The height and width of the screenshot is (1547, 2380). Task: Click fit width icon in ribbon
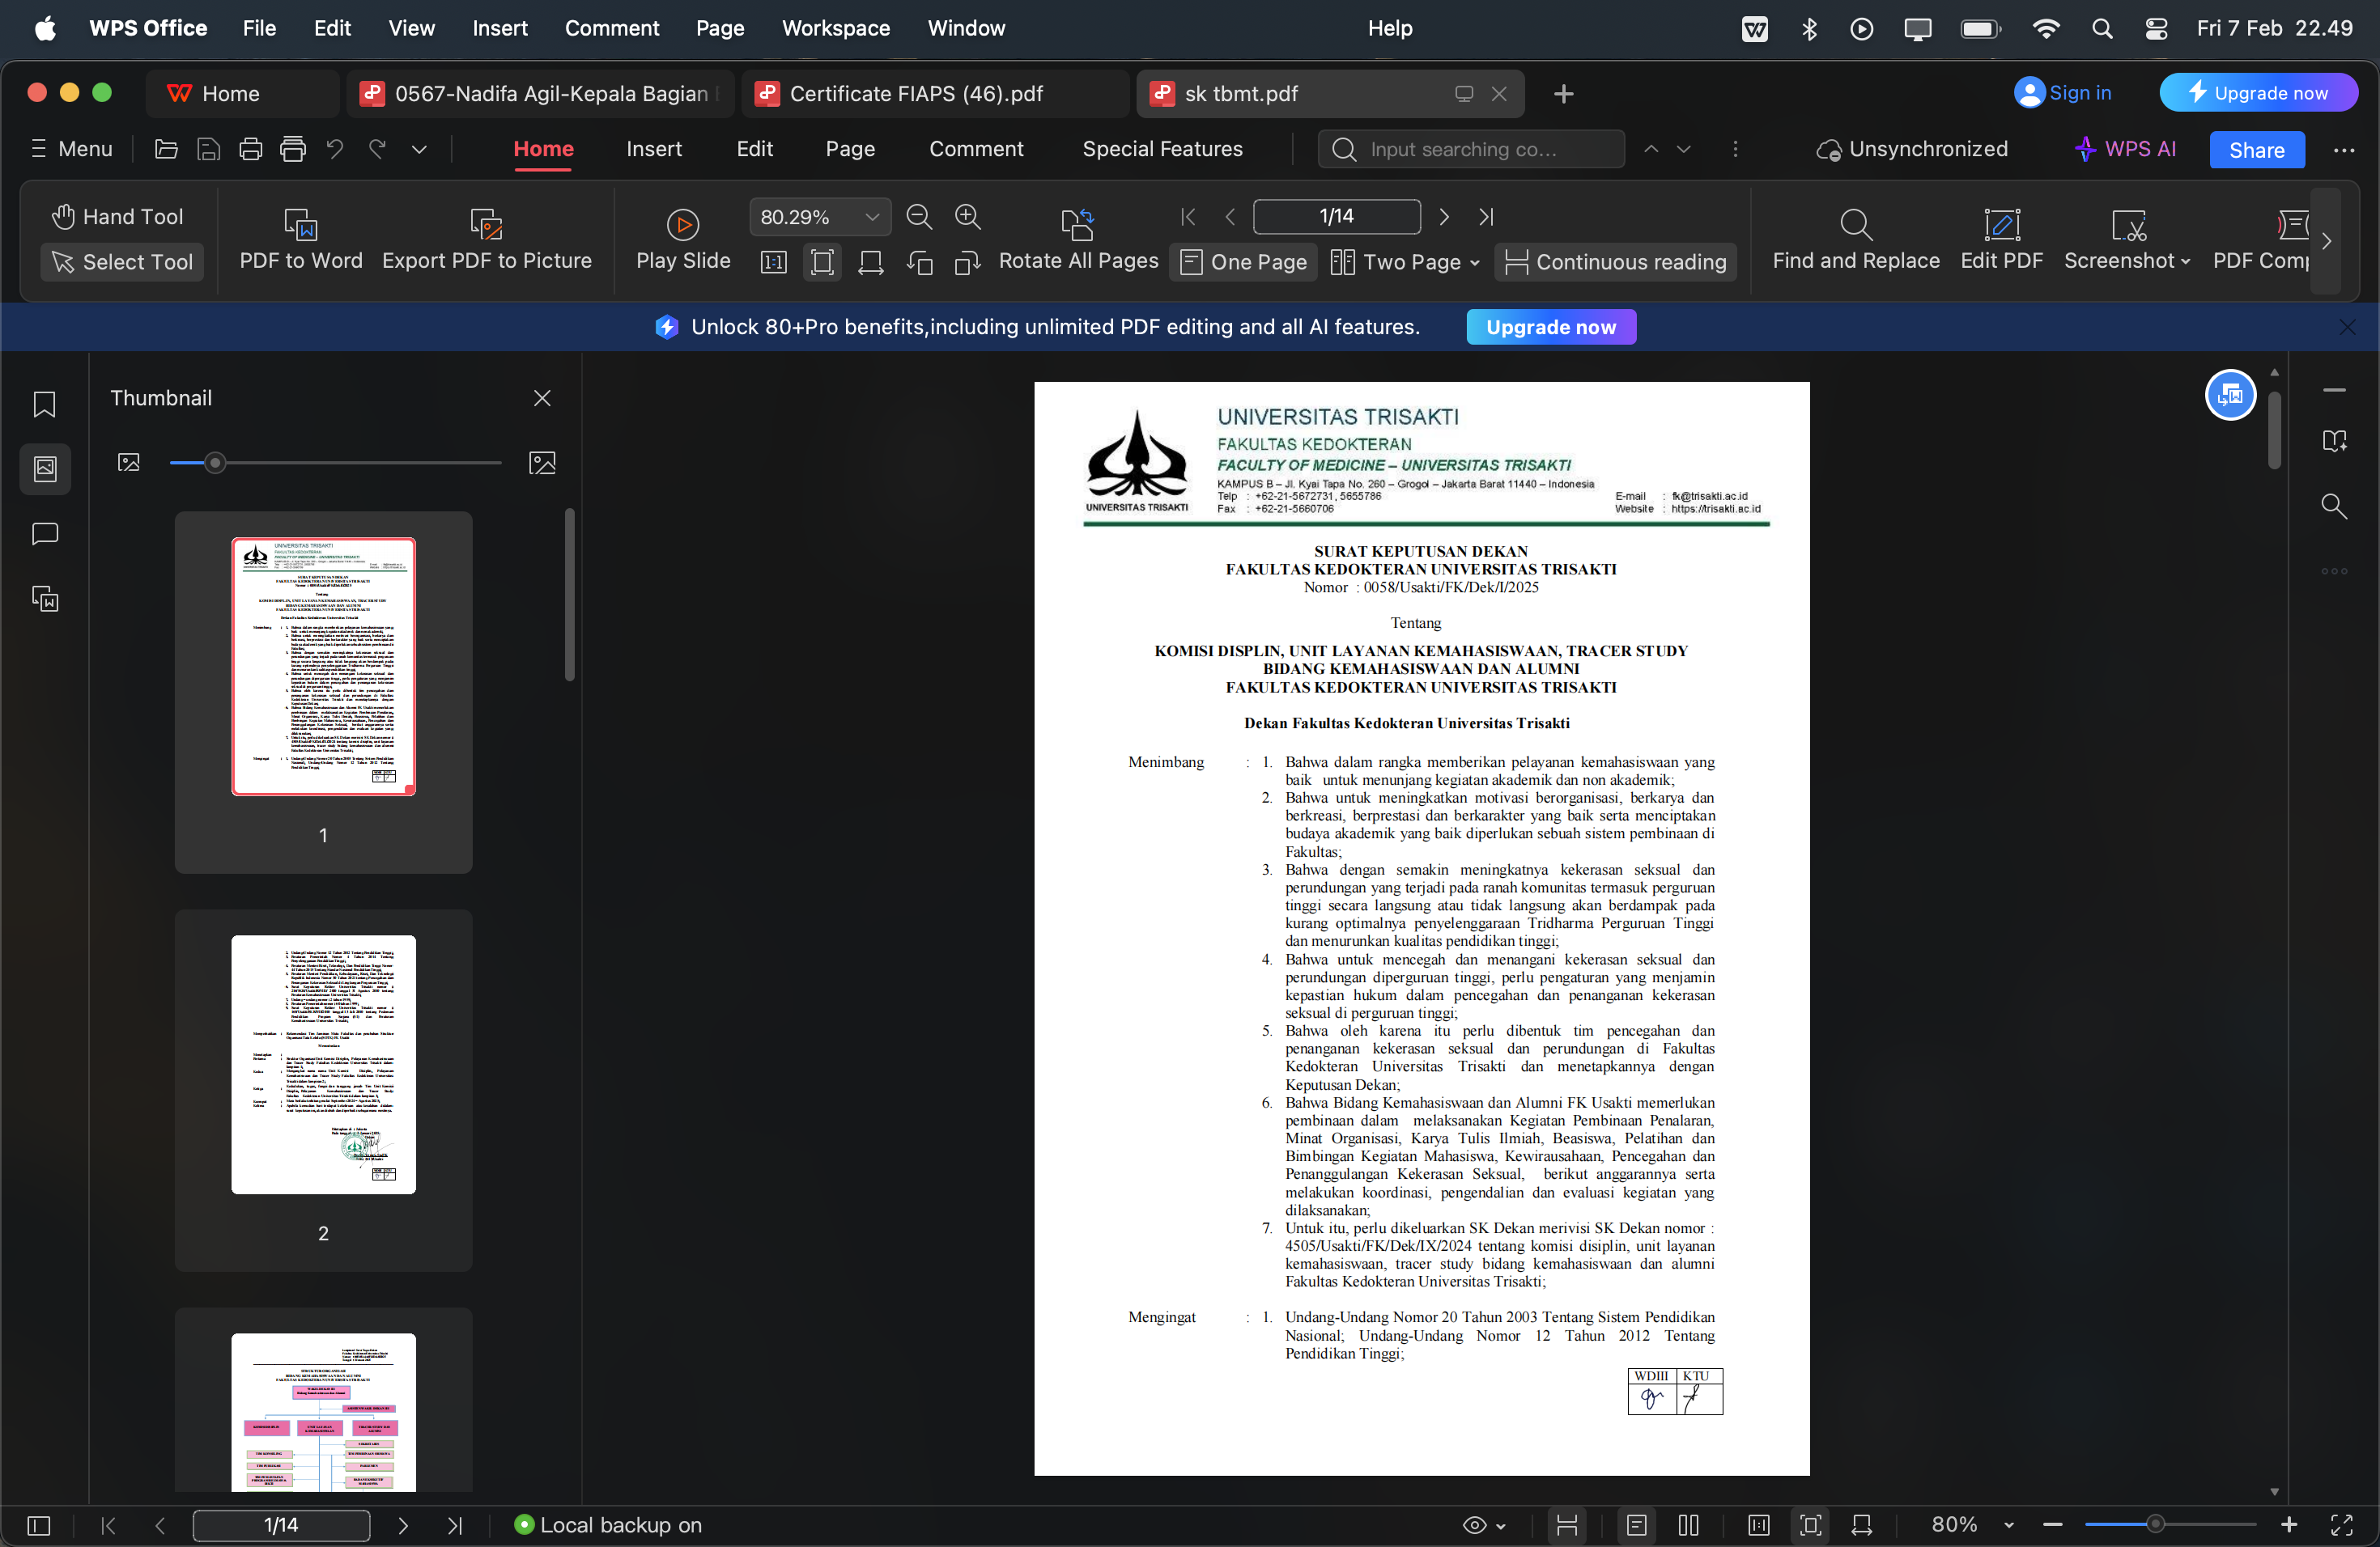(870, 262)
